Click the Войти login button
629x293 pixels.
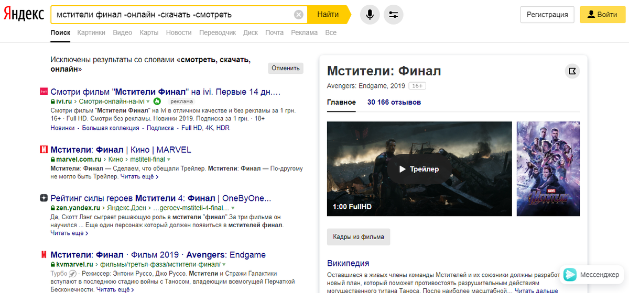pos(602,15)
